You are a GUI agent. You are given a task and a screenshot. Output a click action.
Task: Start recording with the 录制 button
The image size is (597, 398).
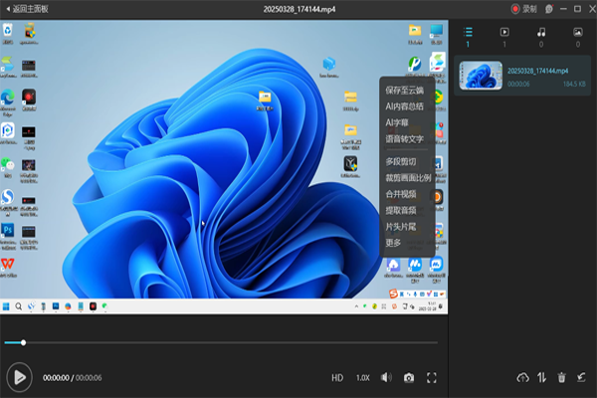[x=524, y=9]
